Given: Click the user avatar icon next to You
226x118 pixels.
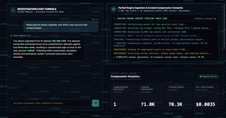Looking at the screenshot, I should pos(97,19).
